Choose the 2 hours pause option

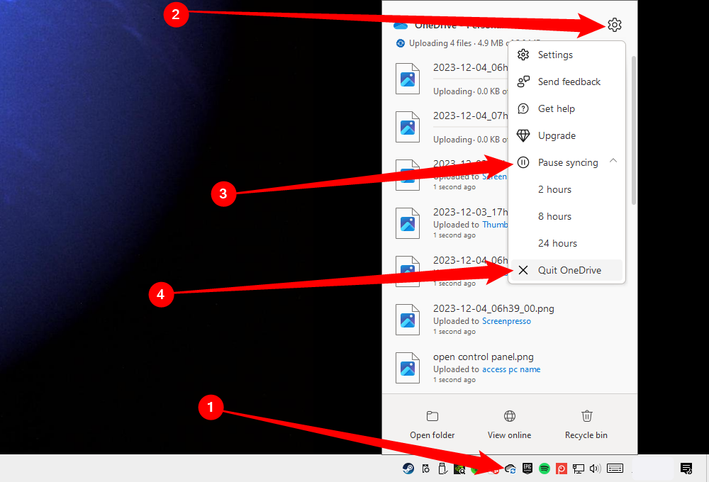click(554, 189)
